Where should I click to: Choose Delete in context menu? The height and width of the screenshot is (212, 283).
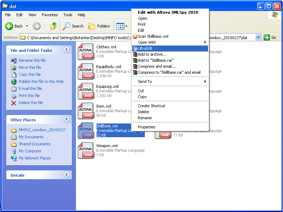(170, 112)
